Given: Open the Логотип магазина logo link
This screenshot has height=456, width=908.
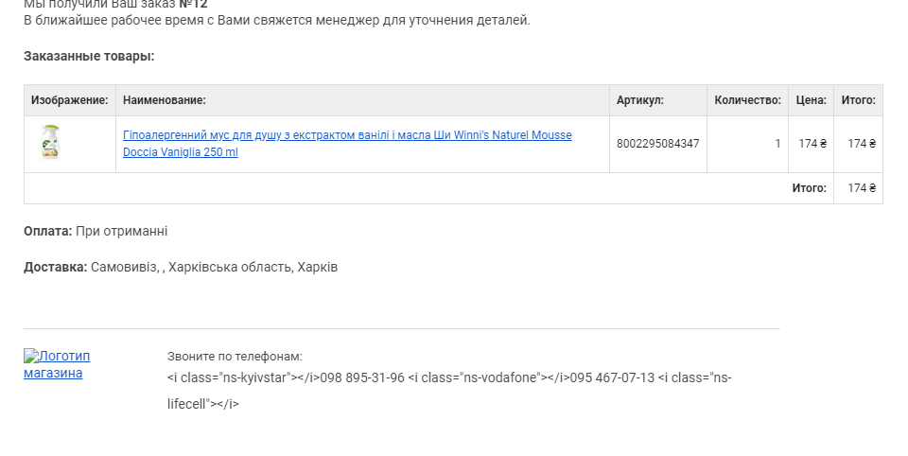Looking at the screenshot, I should click(x=57, y=364).
